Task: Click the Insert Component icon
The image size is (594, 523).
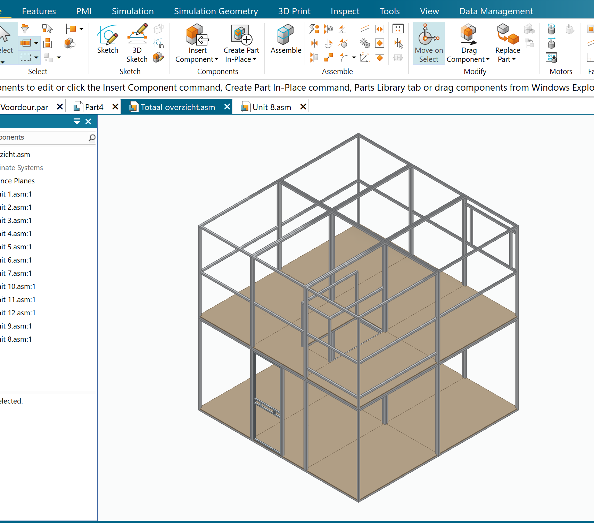Action: point(197,35)
